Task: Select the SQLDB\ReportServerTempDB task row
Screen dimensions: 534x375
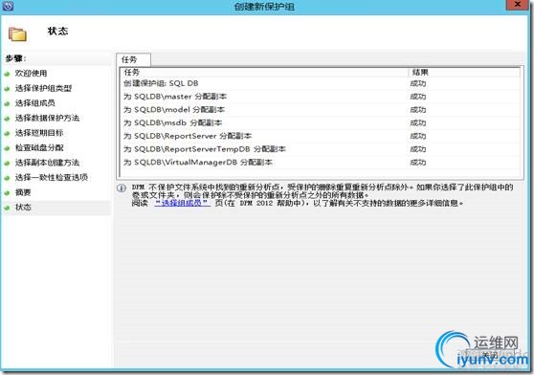Action: 321,149
